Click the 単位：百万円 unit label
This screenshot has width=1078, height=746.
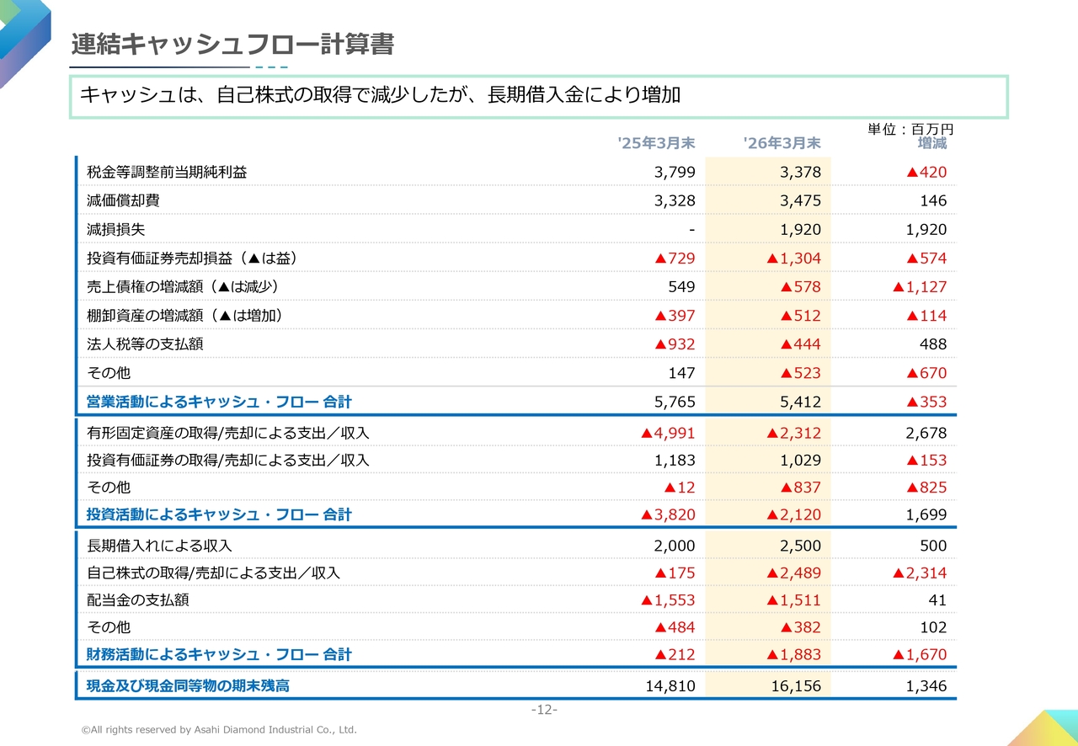pyautogui.click(x=910, y=129)
